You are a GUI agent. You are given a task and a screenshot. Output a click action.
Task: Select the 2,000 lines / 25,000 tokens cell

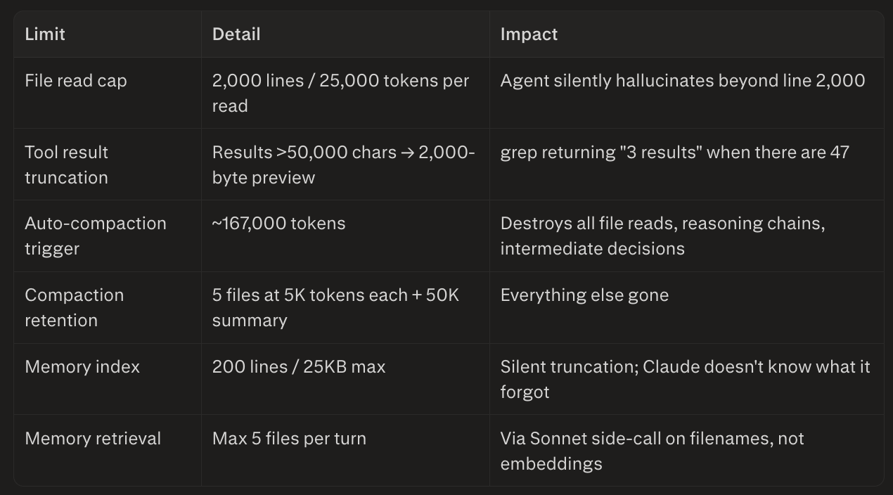coord(345,93)
